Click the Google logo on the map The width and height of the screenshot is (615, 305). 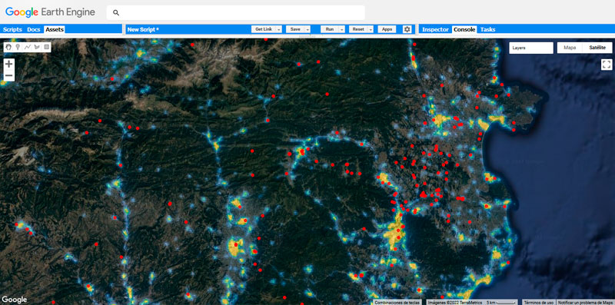click(14, 300)
